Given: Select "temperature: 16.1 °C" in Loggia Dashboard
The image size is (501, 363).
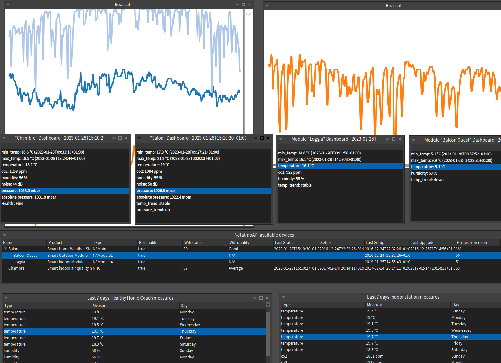Looking at the screenshot, I should [x=340, y=166].
